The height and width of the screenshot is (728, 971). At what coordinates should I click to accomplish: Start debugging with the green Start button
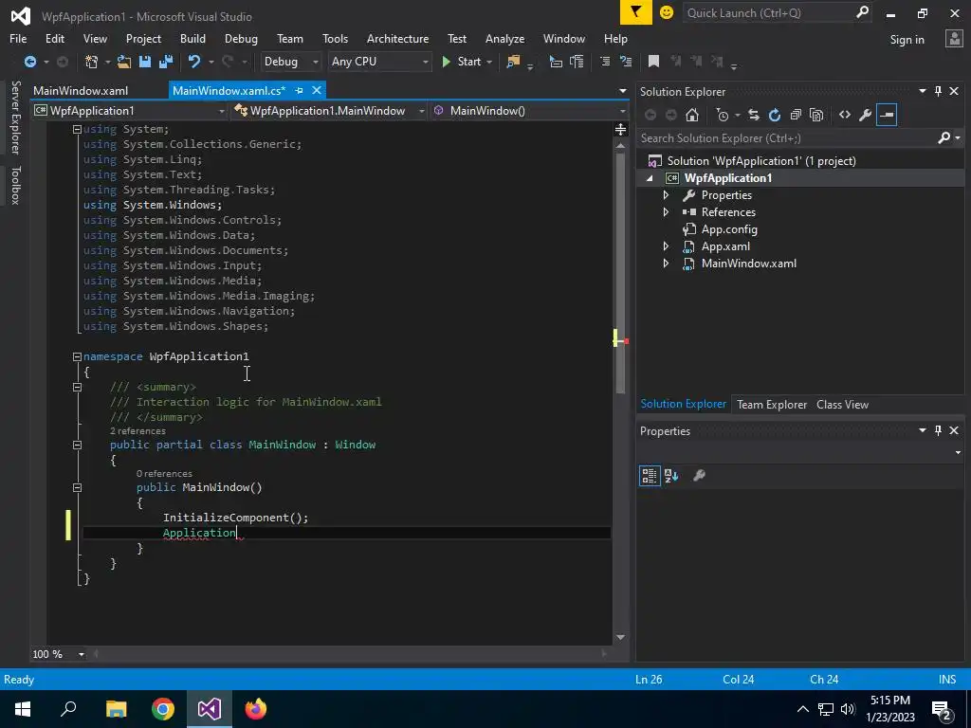(462, 62)
